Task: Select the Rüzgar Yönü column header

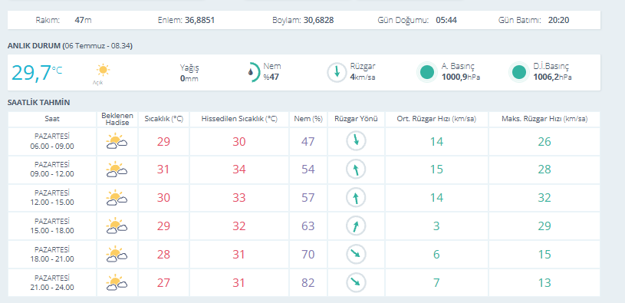Action: point(356,119)
